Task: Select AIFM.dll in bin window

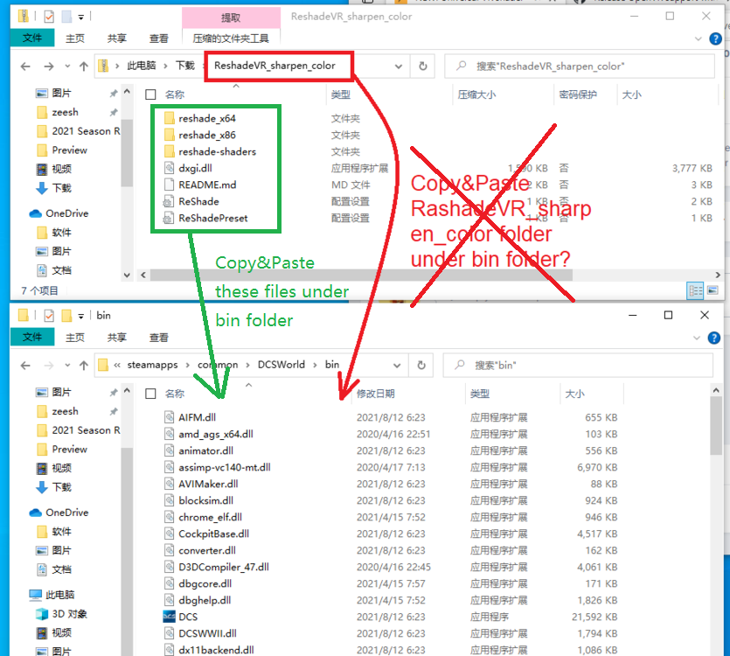Action: tap(198, 417)
